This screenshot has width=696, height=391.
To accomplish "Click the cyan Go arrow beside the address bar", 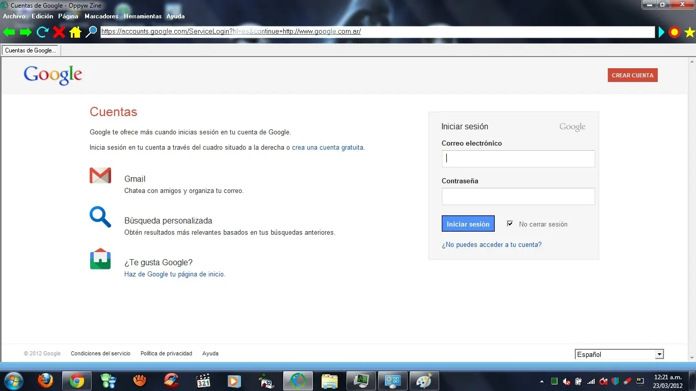I will (661, 33).
